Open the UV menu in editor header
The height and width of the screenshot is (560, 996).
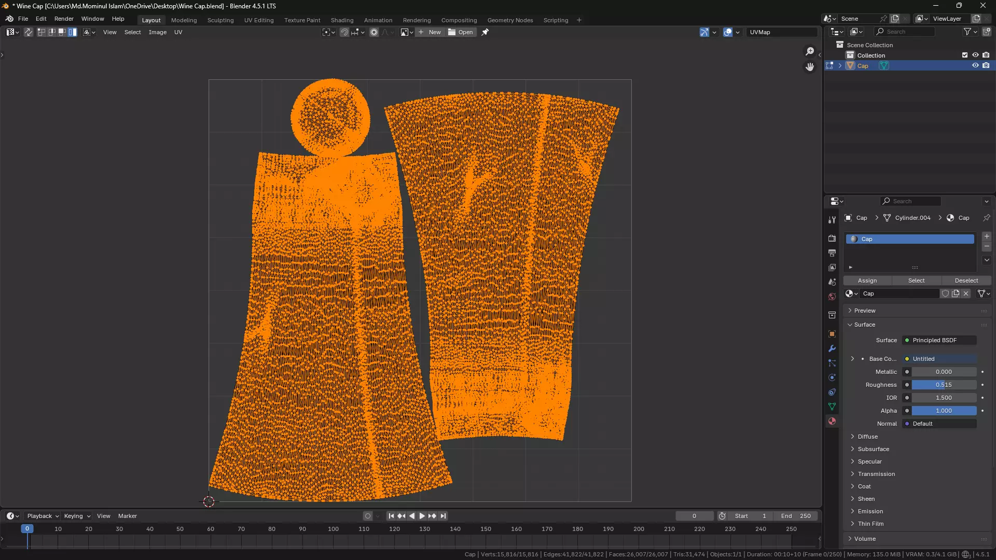178,32
